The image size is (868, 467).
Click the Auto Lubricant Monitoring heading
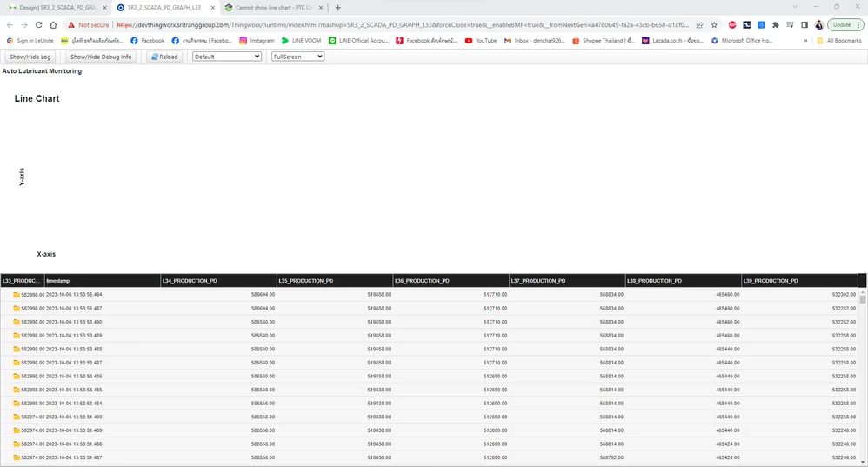(x=42, y=70)
